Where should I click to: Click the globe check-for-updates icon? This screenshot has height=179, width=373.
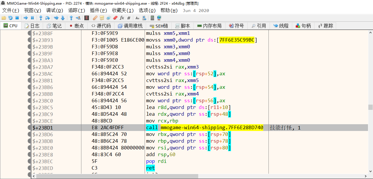click(159, 18)
